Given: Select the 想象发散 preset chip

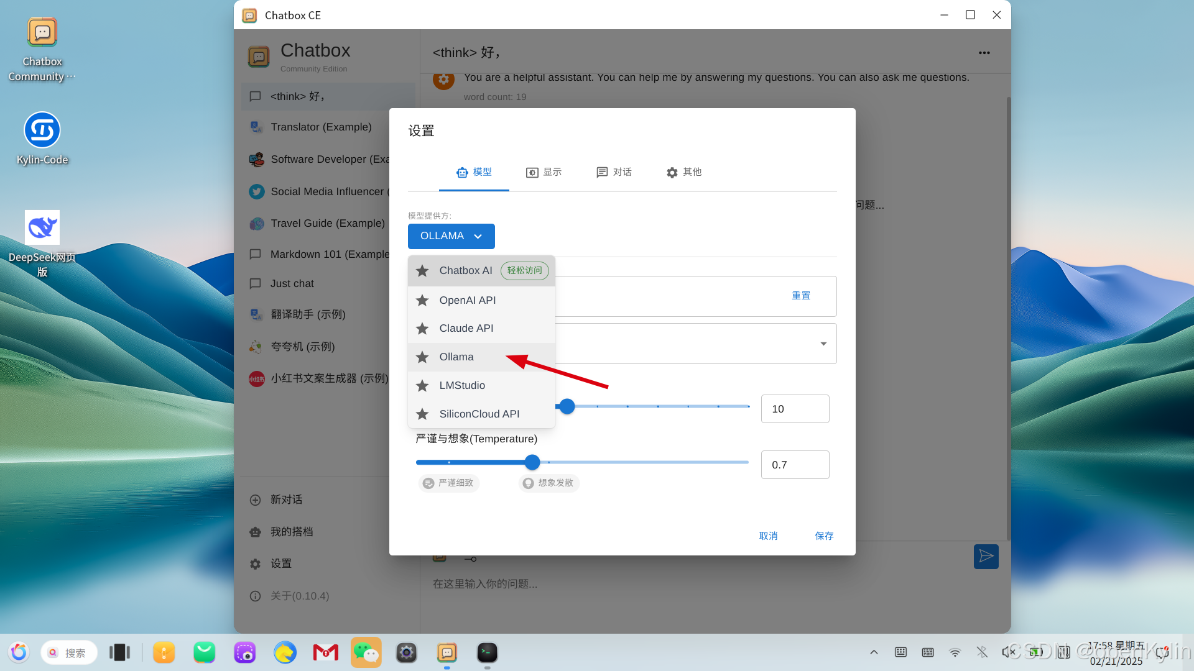Looking at the screenshot, I should click(x=548, y=483).
